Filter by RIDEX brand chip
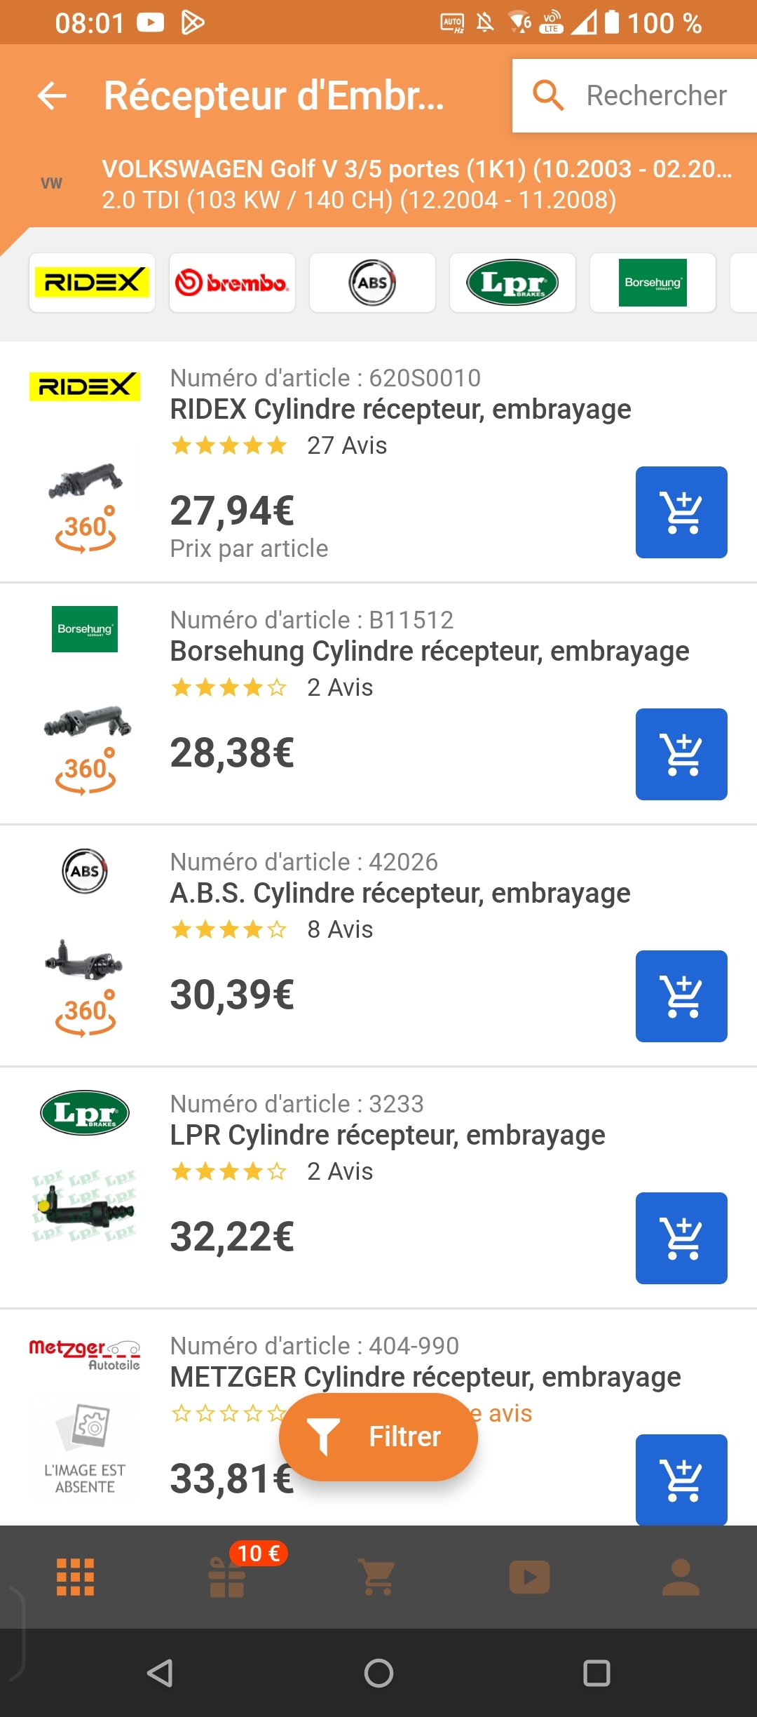This screenshot has height=1717, width=757. pyautogui.click(x=92, y=283)
